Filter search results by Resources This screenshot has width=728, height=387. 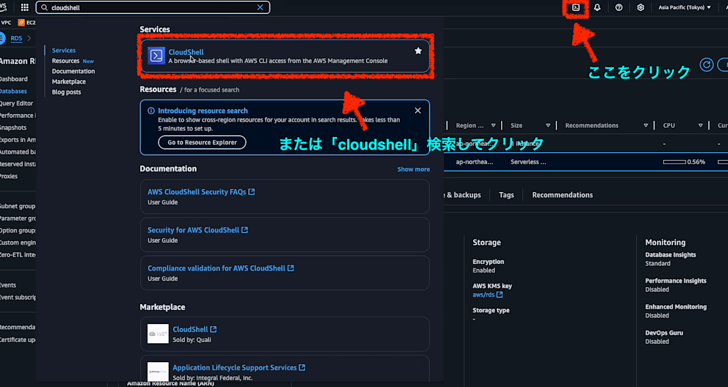66,61
